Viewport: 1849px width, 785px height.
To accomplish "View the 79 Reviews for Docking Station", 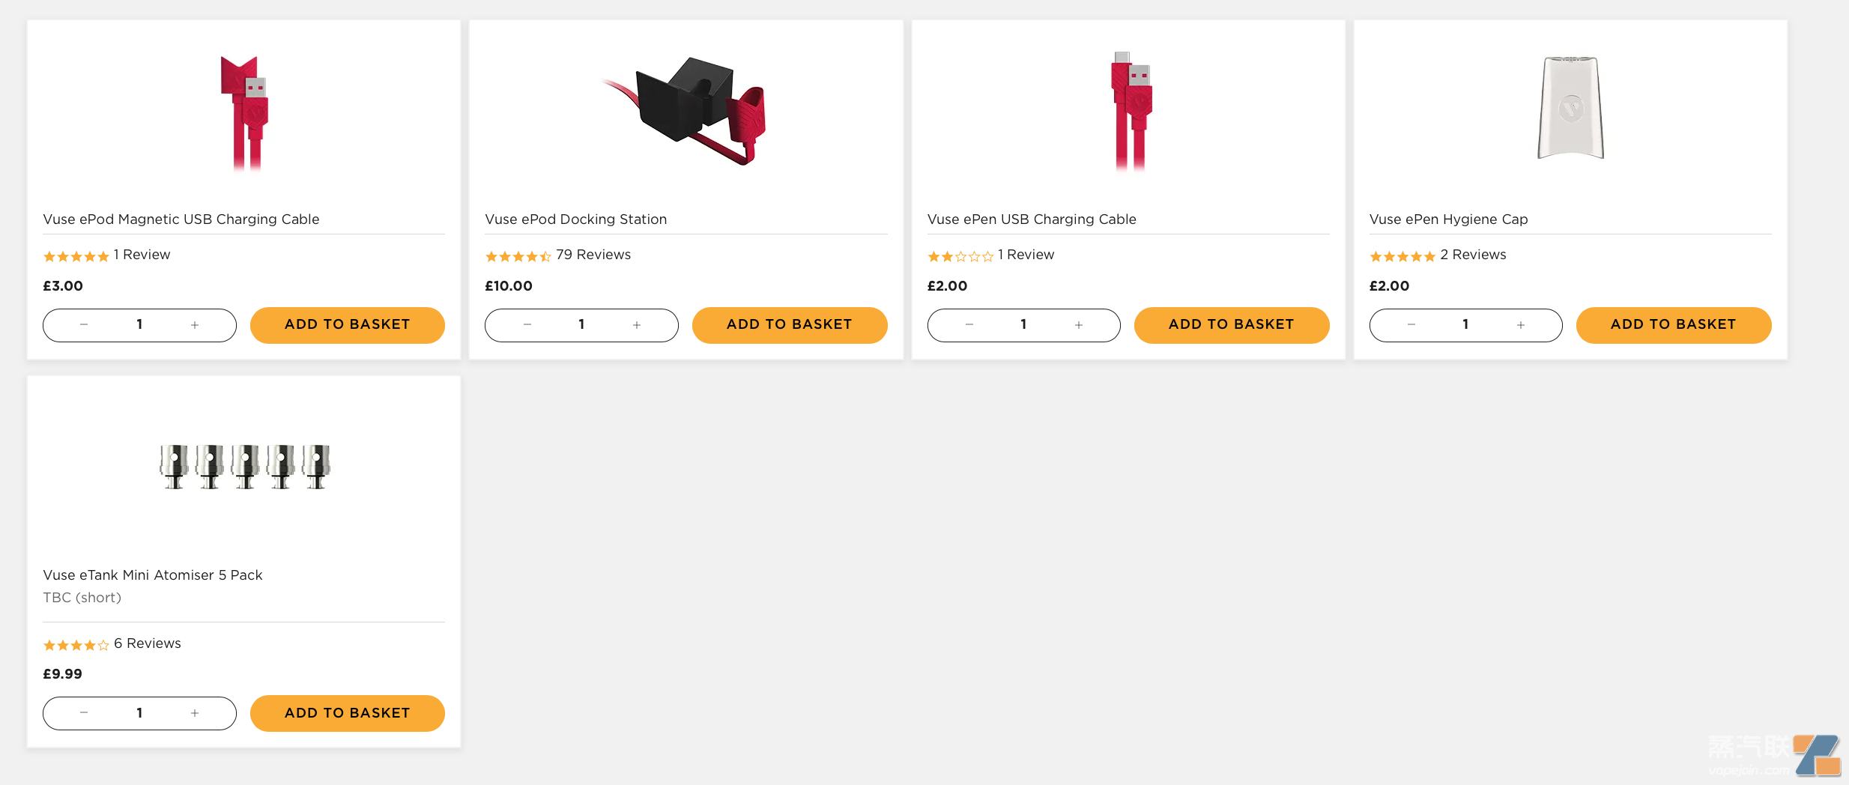I will point(593,255).
